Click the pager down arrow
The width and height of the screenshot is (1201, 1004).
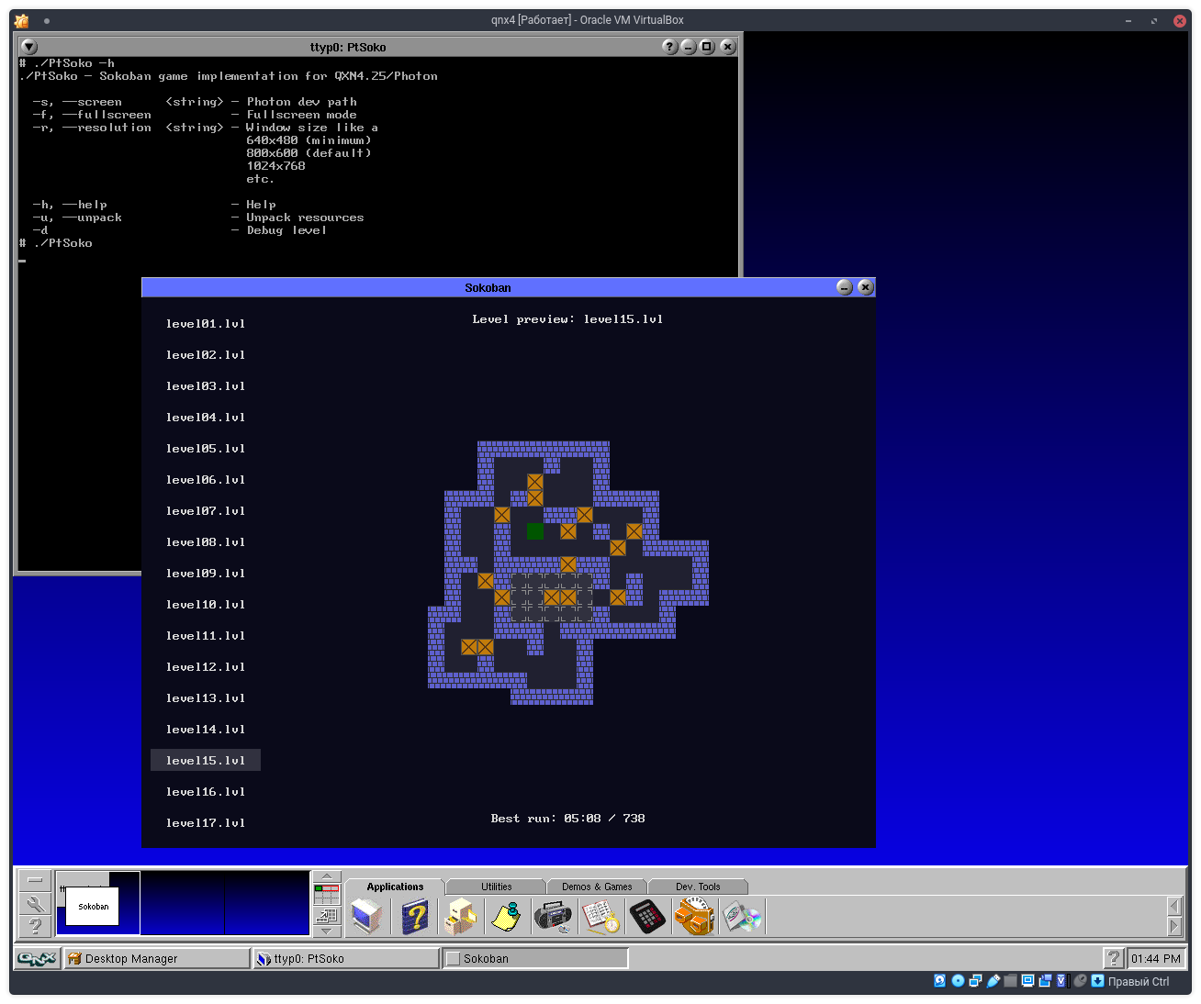327,931
